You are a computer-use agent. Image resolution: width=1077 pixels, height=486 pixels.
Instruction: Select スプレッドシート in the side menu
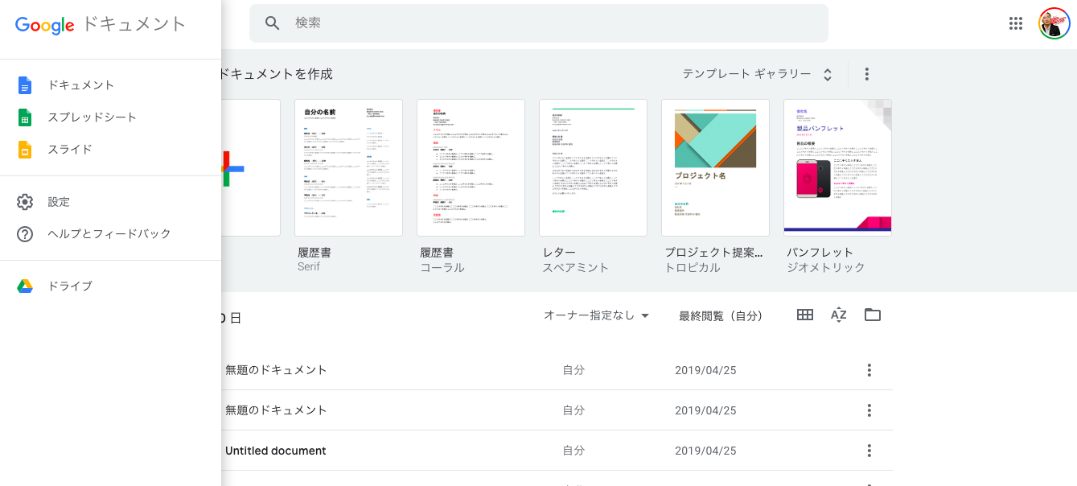92,117
